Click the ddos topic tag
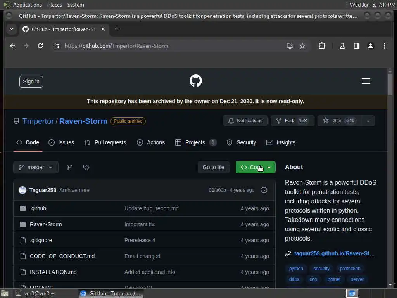Image resolution: width=397 pixels, height=298 pixels. tap(294, 279)
